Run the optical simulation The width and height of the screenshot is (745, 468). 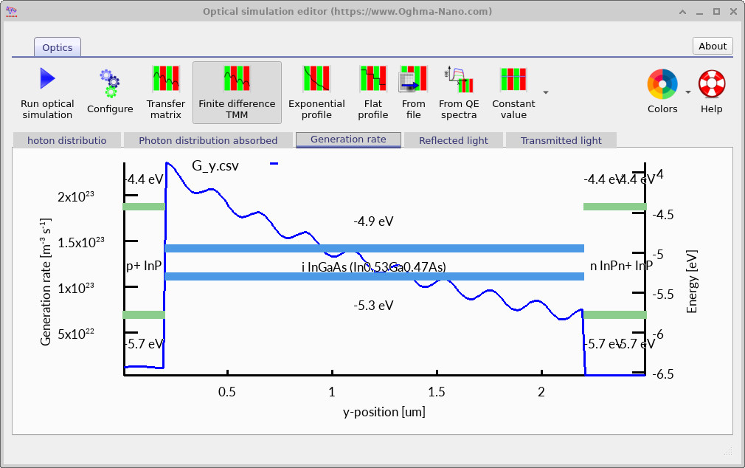point(47,93)
